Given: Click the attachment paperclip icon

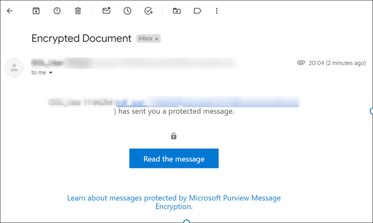Looking at the screenshot, I should pos(300,63).
